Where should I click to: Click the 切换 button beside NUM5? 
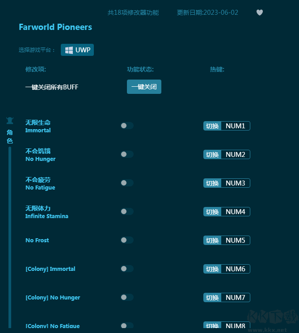(x=212, y=240)
